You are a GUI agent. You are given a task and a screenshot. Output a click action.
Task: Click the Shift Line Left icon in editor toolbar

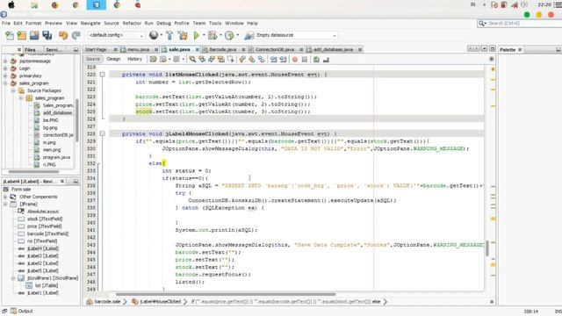pos(273,60)
